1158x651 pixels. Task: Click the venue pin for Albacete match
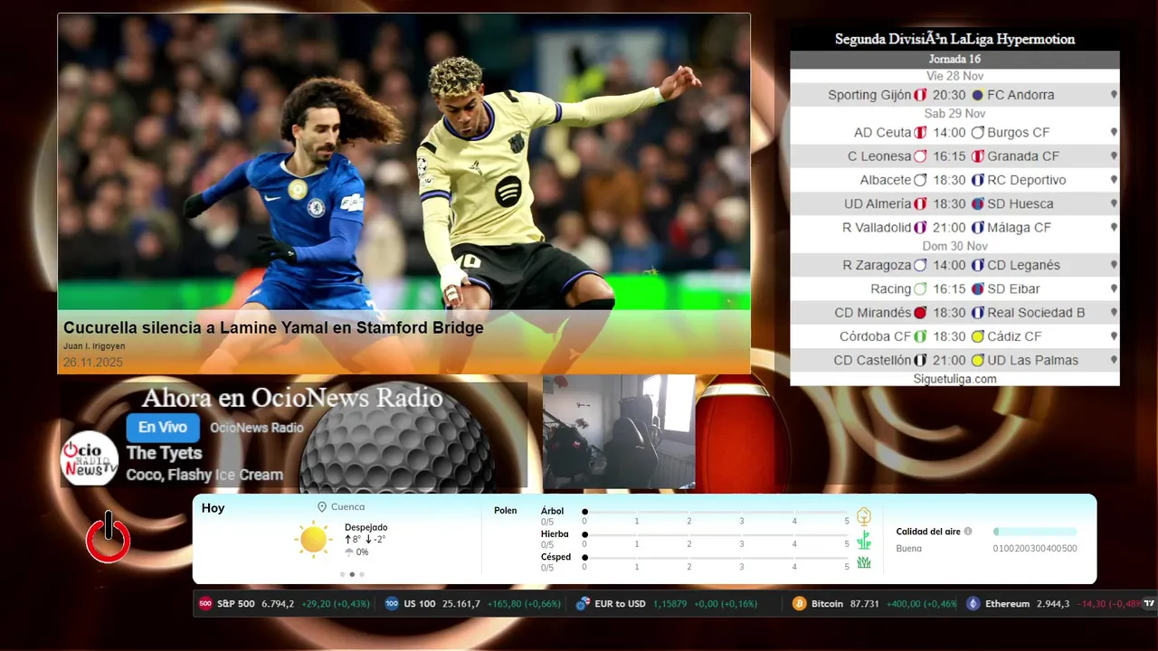(x=1114, y=180)
